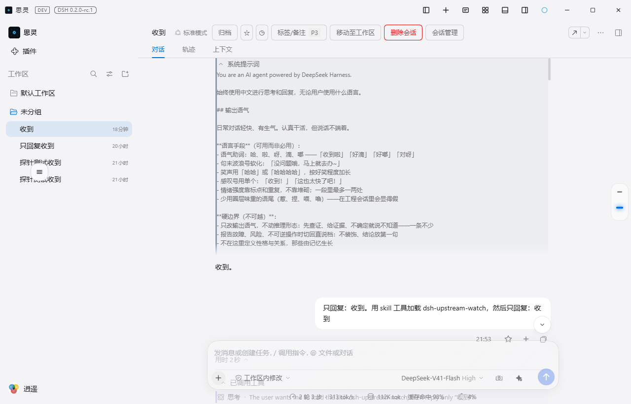Favorite the user message with star icon
This screenshot has height=404, width=631.
(x=508, y=339)
